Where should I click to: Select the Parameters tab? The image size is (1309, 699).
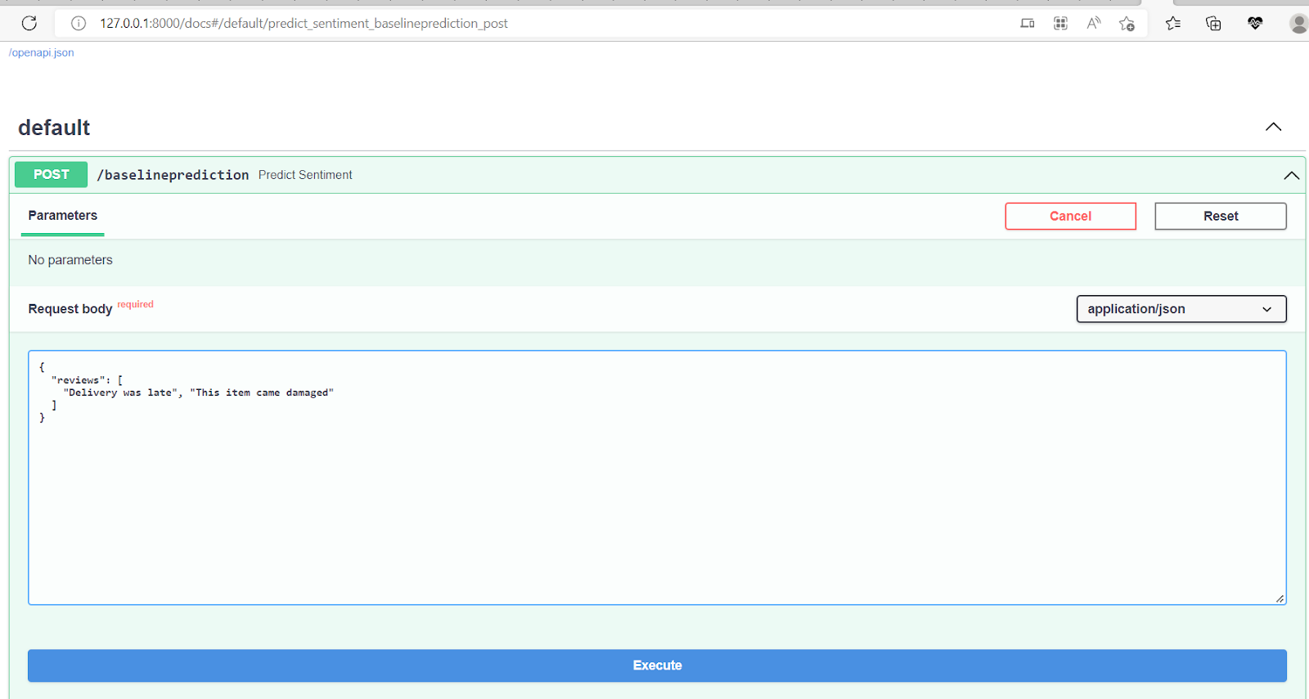coord(63,216)
